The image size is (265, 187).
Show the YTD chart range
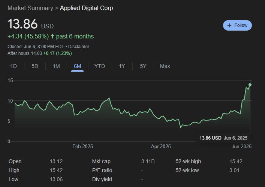tap(100, 66)
